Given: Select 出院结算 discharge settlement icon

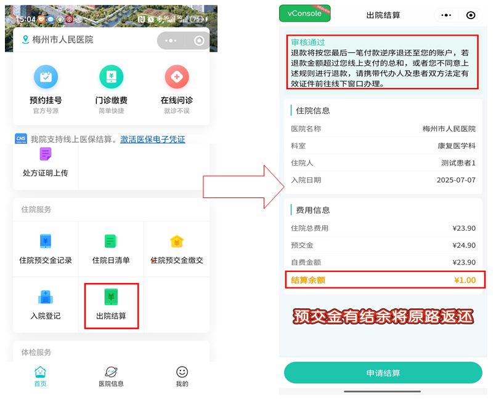Looking at the screenshot, I should [x=111, y=298].
